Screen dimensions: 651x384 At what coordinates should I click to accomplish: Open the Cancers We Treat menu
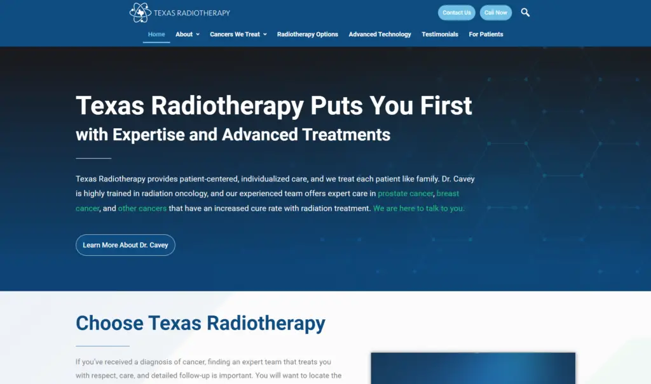235,34
